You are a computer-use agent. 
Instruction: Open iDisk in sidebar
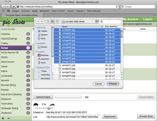42,39
